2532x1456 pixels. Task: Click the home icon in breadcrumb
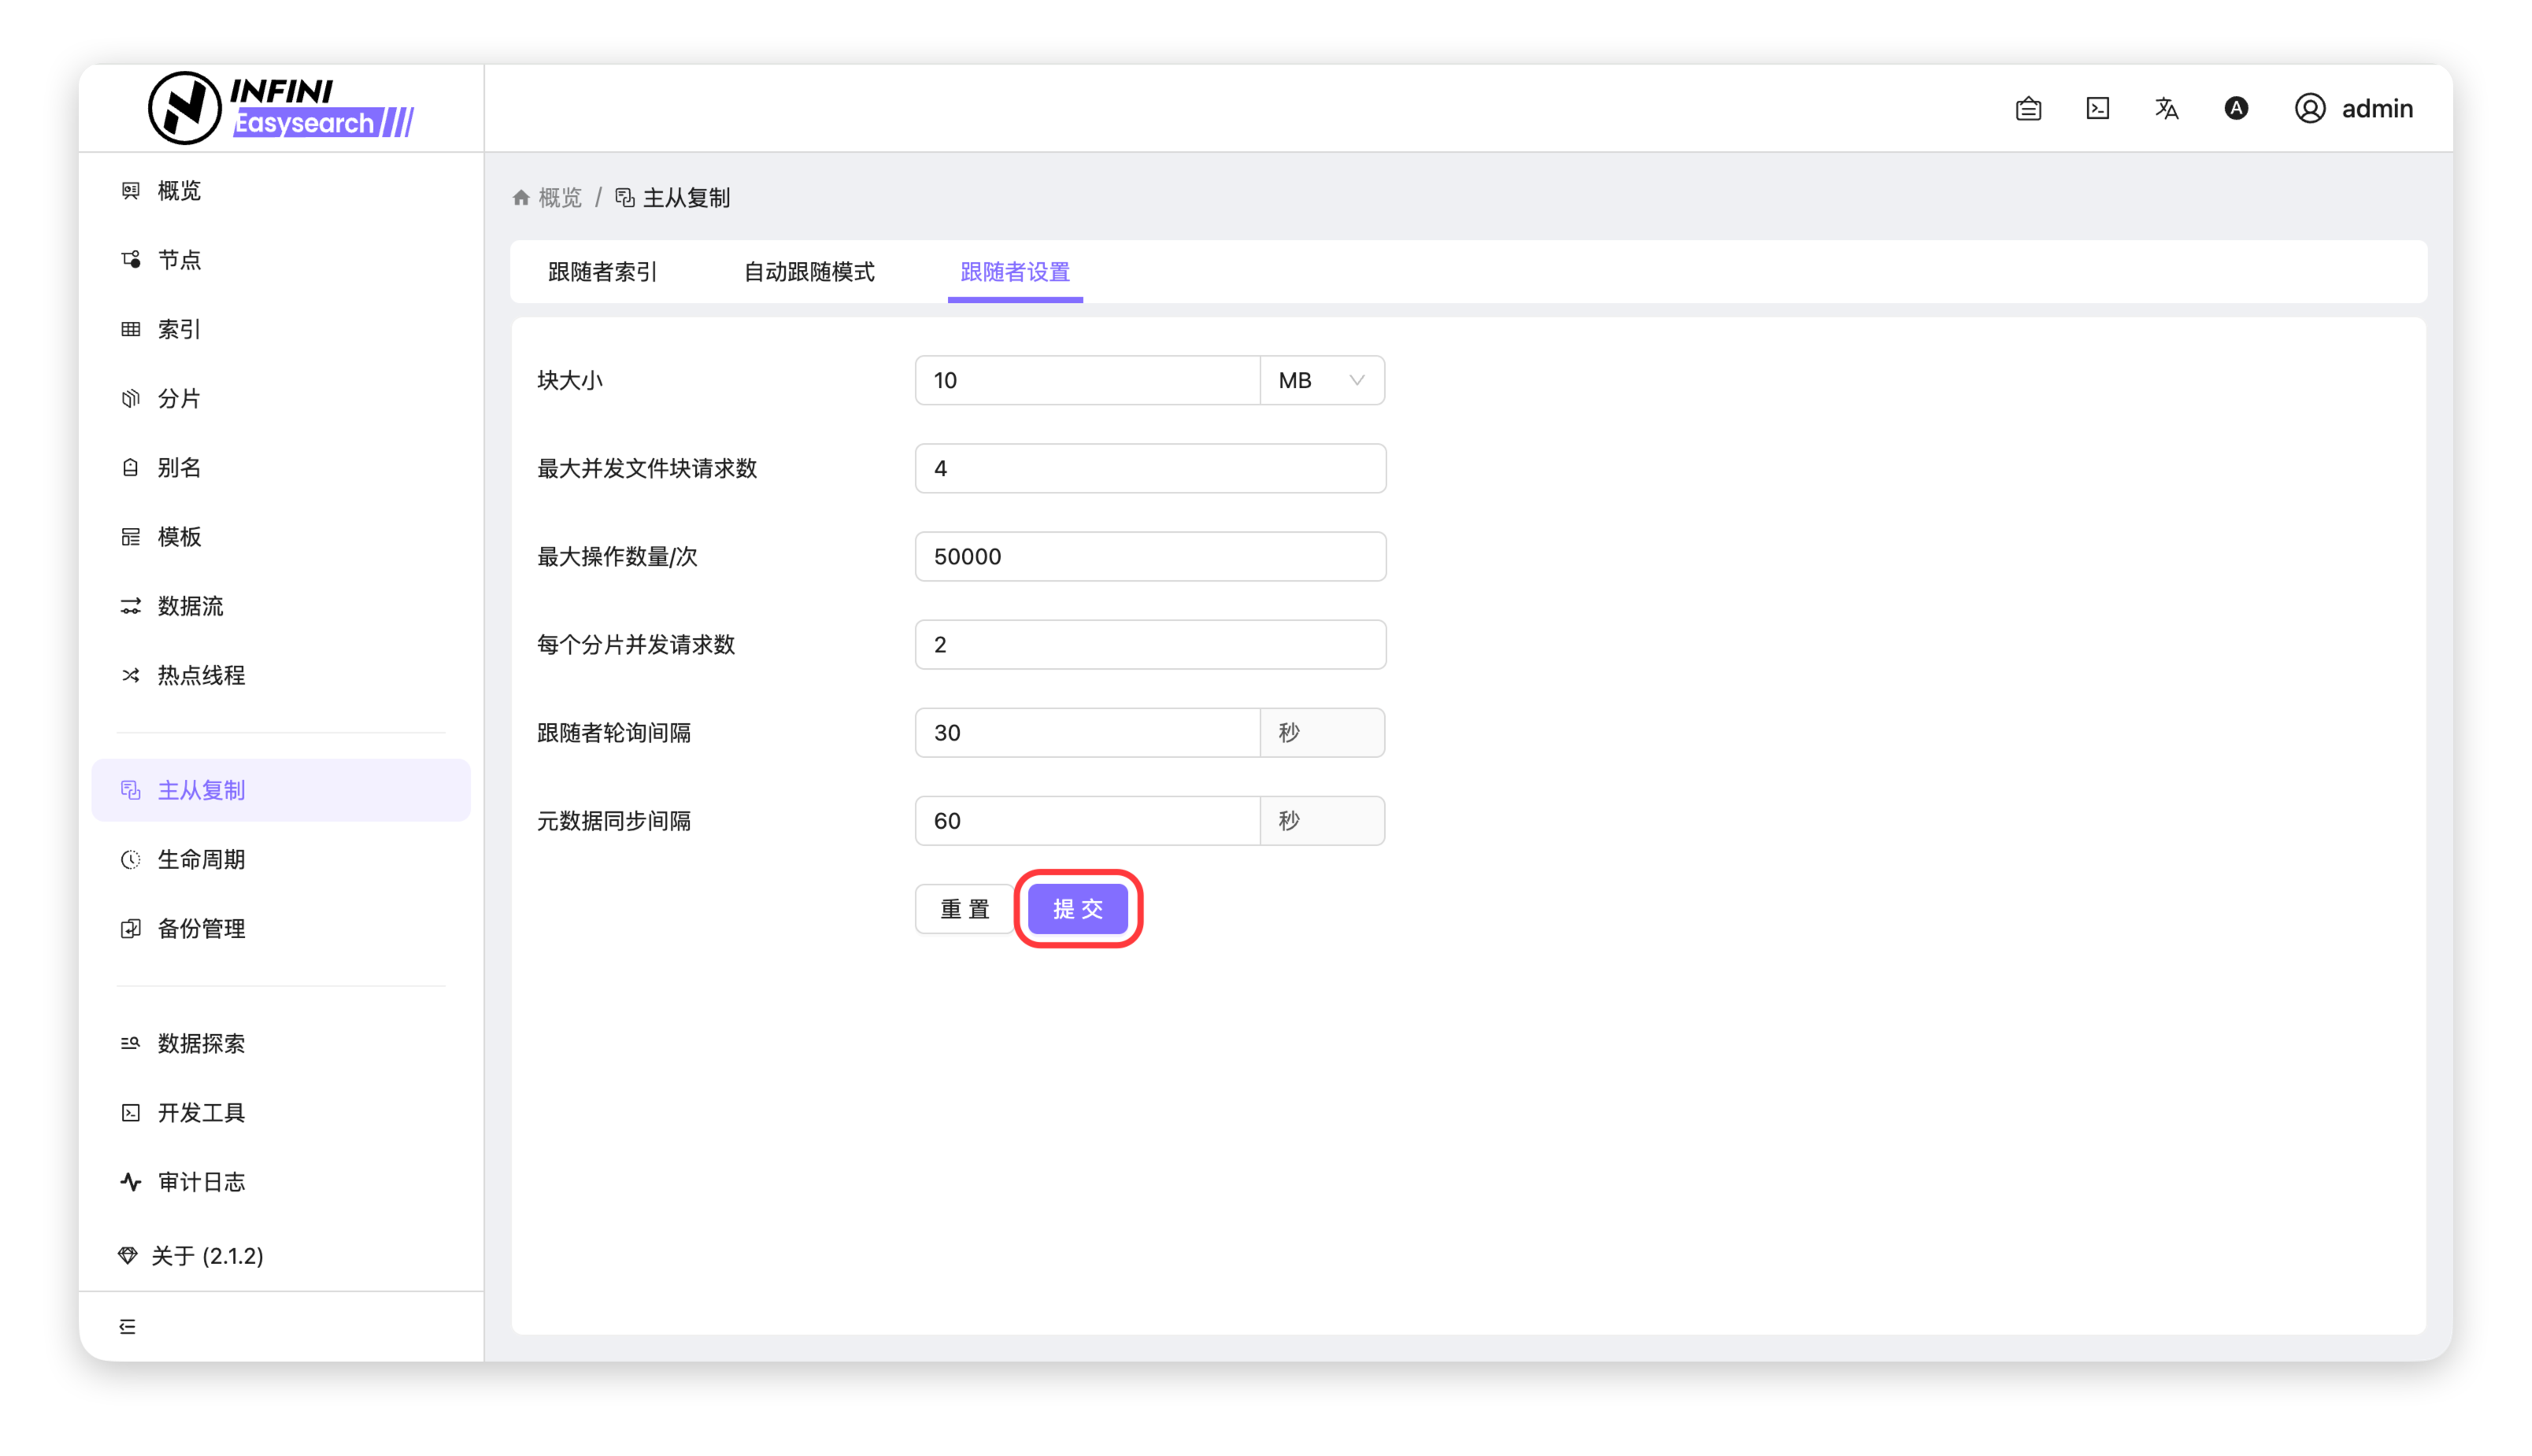click(520, 198)
